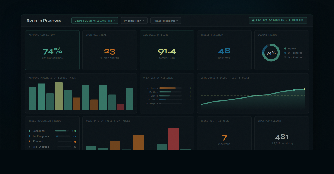This screenshot has width=334, height=174.
Task: Click the Blocked orange dot in Table Migration Status
Action: (x=29, y=141)
